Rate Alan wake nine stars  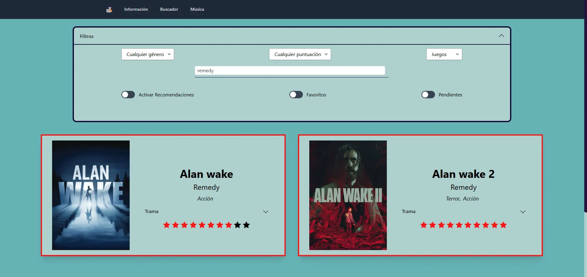pos(238,225)
